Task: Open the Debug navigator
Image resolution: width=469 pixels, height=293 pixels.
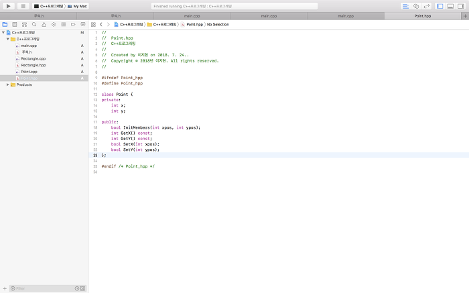Action: (x=64, y=24)
